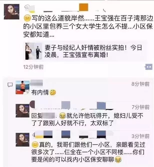Tap the reply comment containing 太双标了
Screen dimensions: 154x167
(x=87, y=119)
